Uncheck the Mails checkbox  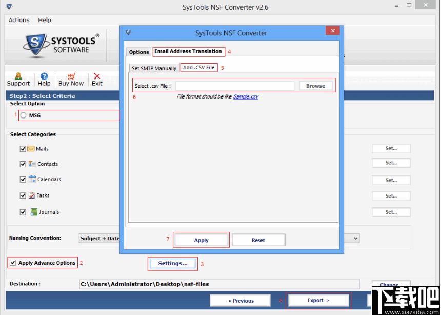23,149
